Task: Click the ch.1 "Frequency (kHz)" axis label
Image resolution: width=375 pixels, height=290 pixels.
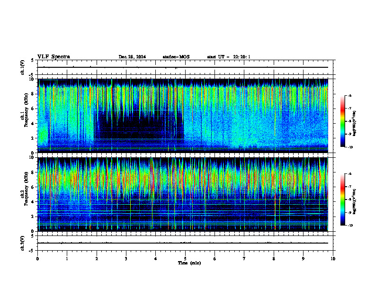Action: [x=26, y=110]
